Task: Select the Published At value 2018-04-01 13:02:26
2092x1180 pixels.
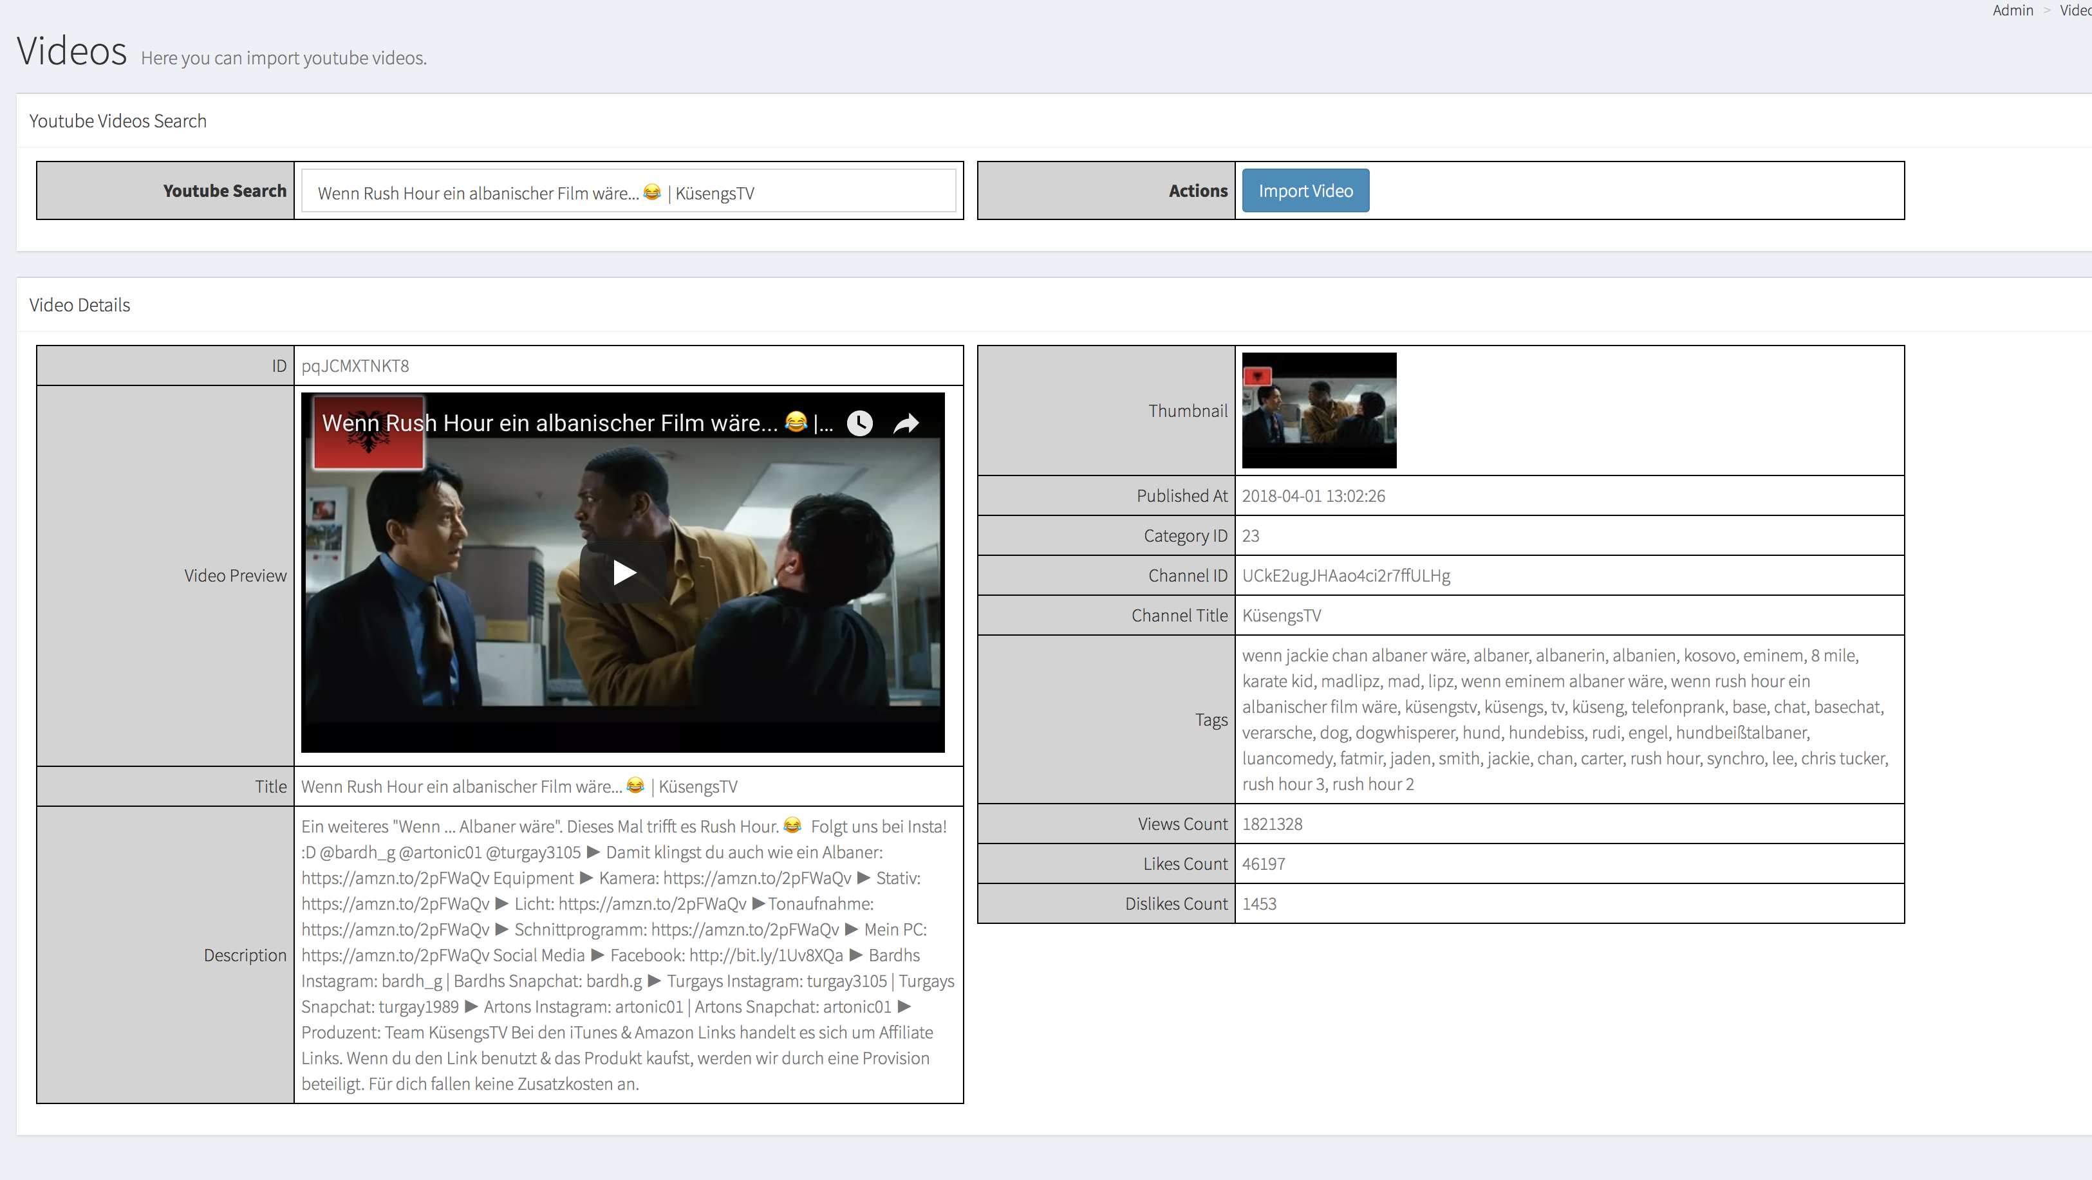Action: [x=1313, y=495]
